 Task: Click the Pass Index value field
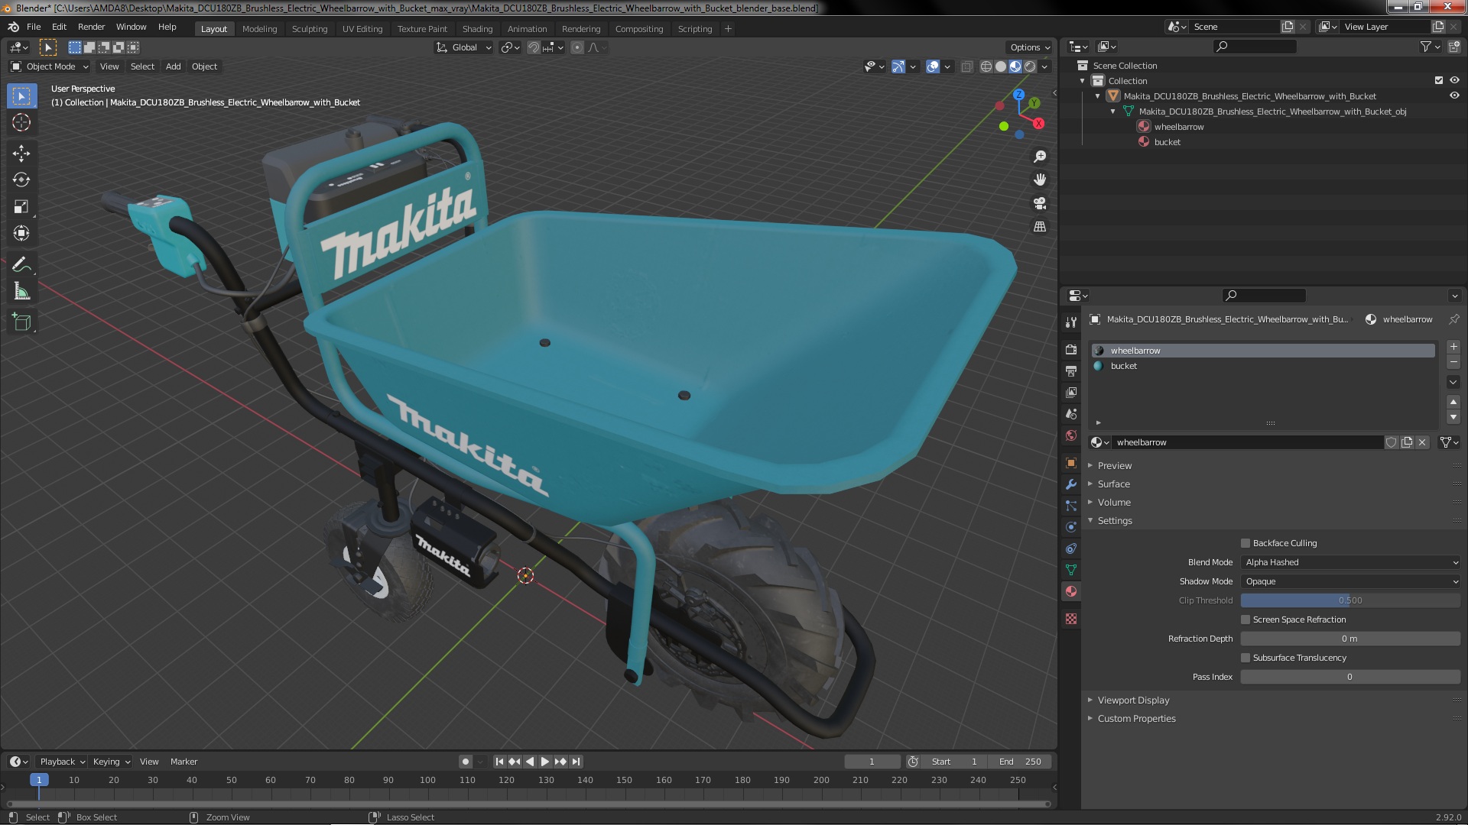[x=1350, y=677]
